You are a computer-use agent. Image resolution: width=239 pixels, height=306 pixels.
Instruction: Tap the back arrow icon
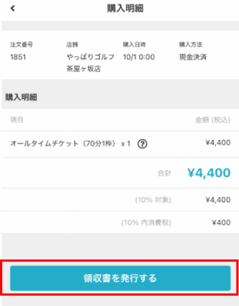(x=13, y=8)
